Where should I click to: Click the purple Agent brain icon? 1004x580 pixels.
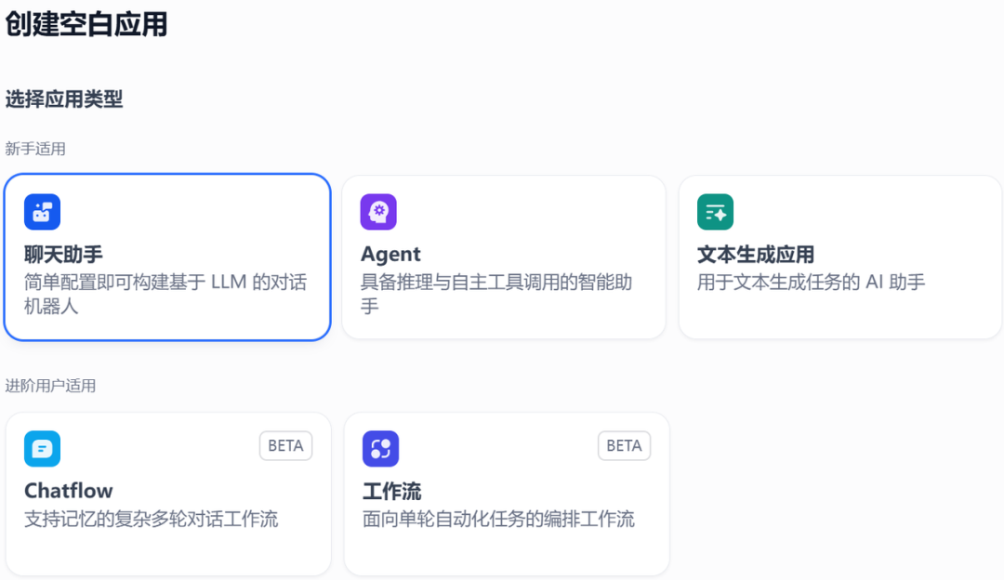pos(378,212)
